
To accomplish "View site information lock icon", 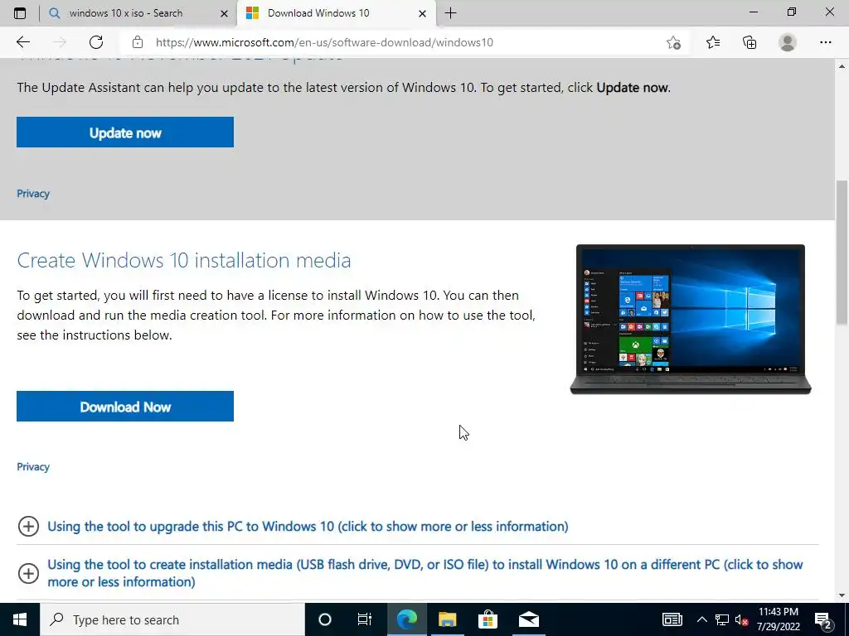I will point(138,42).
